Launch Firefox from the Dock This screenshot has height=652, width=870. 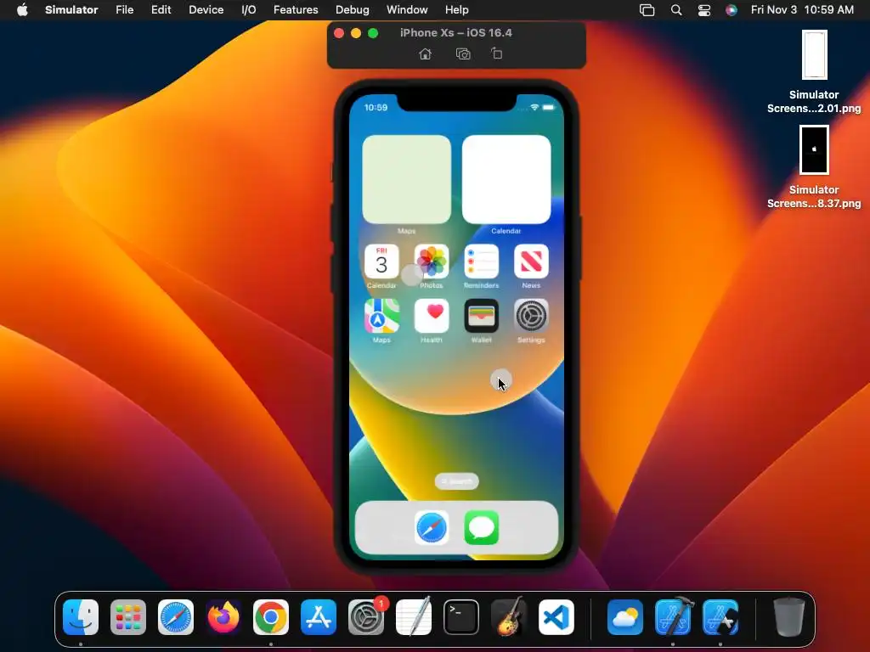[x=223, y=616]
